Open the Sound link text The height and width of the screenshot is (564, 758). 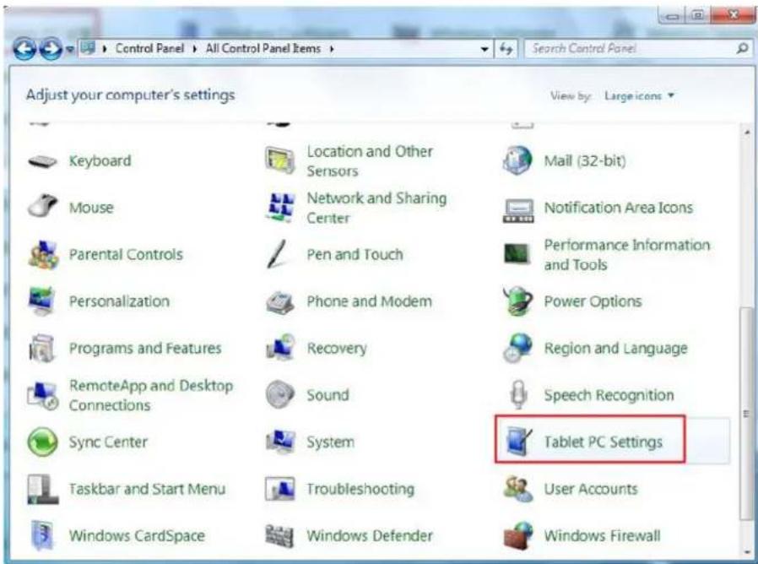328,395
